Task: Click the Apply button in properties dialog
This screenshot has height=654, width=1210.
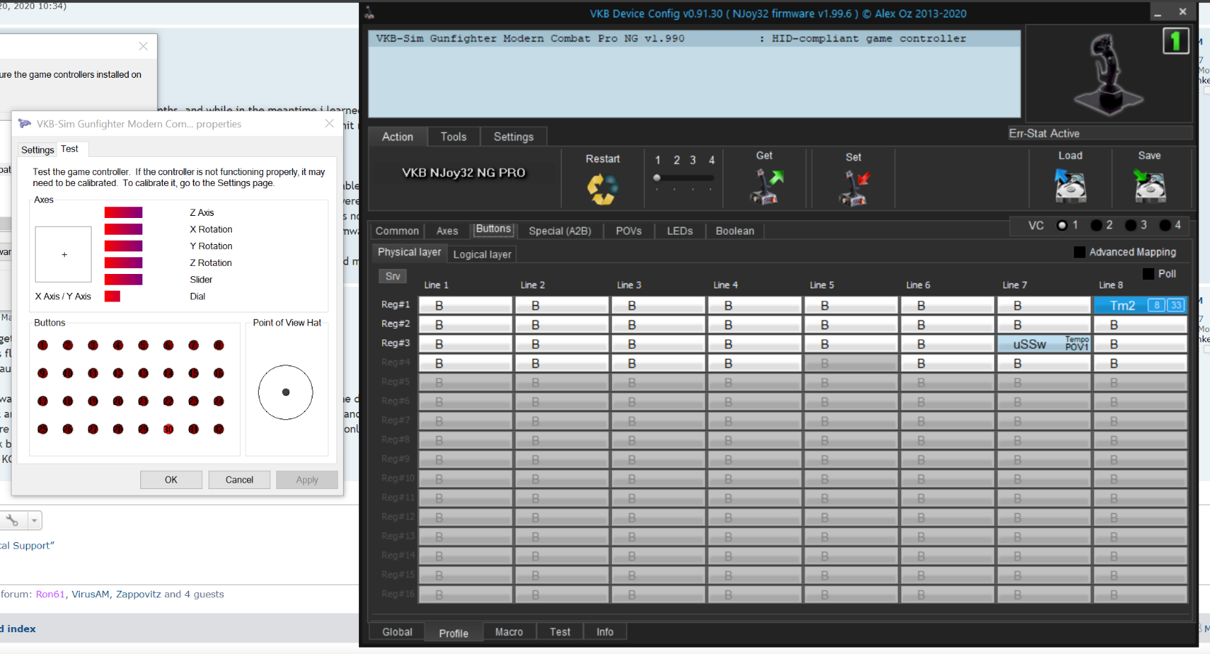Action: (x=307, y=480)
